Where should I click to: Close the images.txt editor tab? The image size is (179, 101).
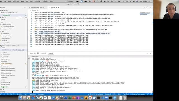tap(59, 8)
